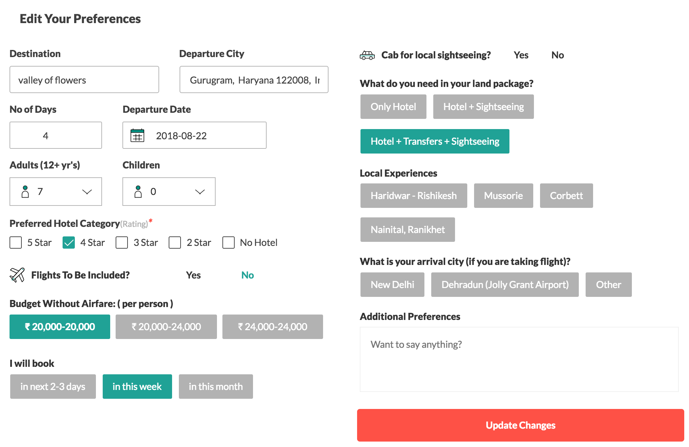689x447 pixels.
Task: Click the calendar icon in Departure Date
Action: (x=137, y=135)
